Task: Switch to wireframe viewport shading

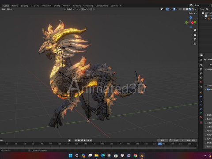Action: pos(184,9)
